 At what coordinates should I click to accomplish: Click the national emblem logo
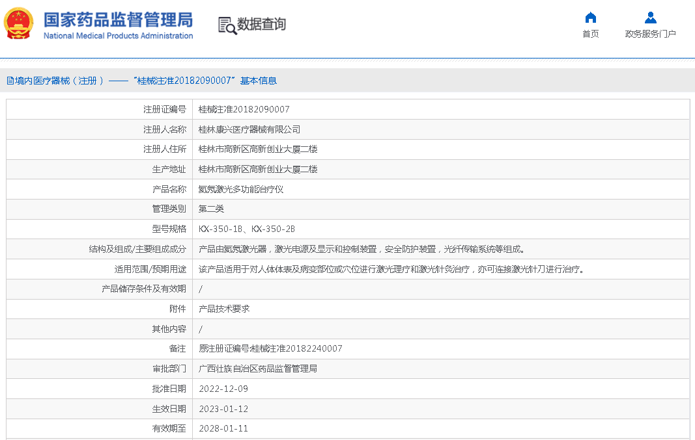click(20, 24)
